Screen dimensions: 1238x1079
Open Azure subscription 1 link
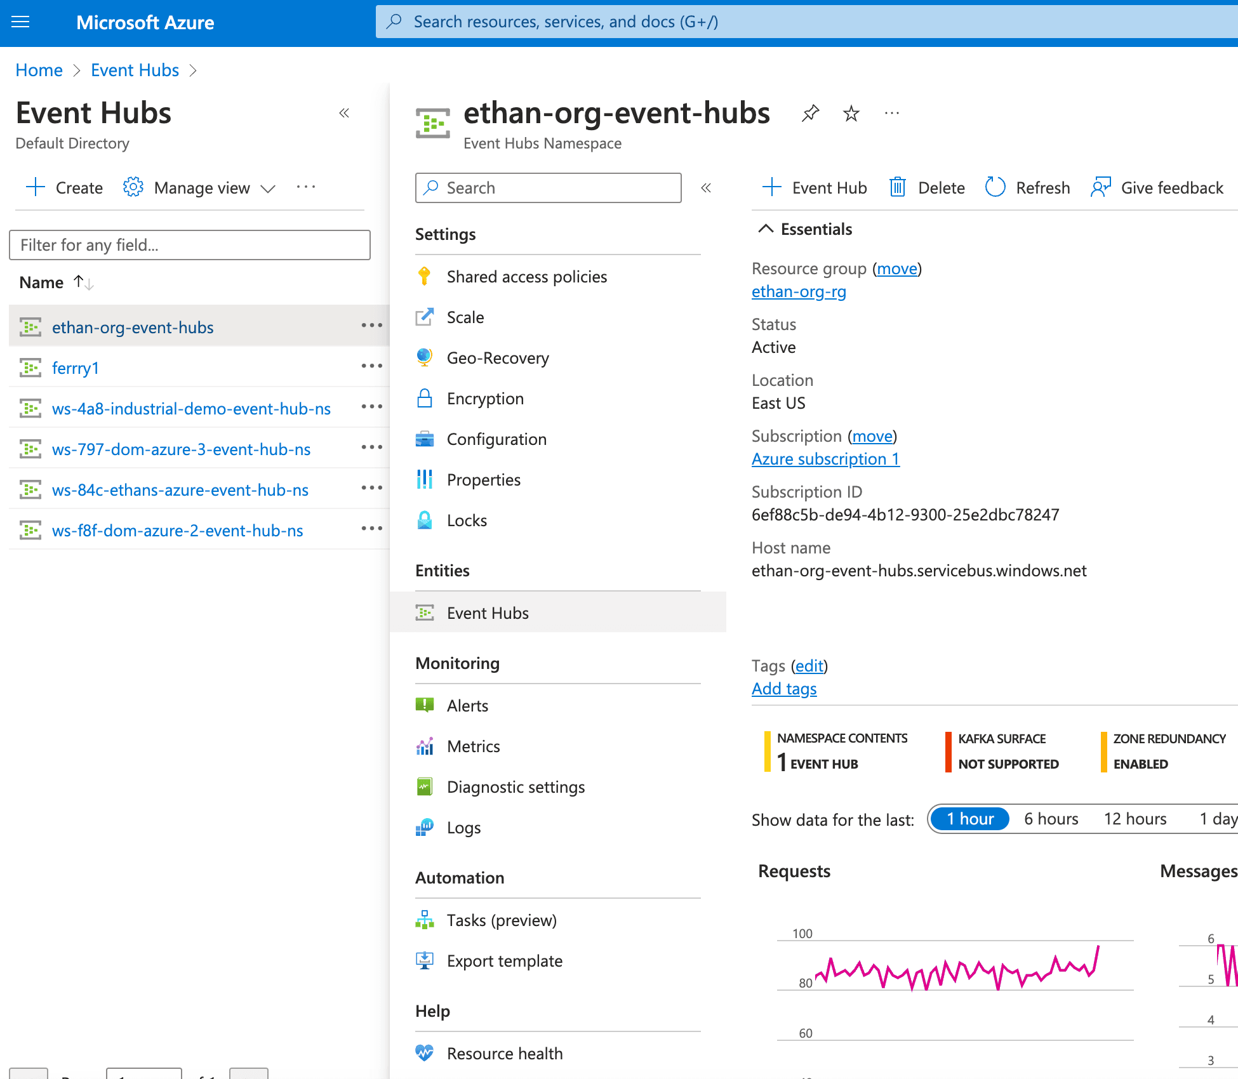pyautogui.click(x=825, y=459)
